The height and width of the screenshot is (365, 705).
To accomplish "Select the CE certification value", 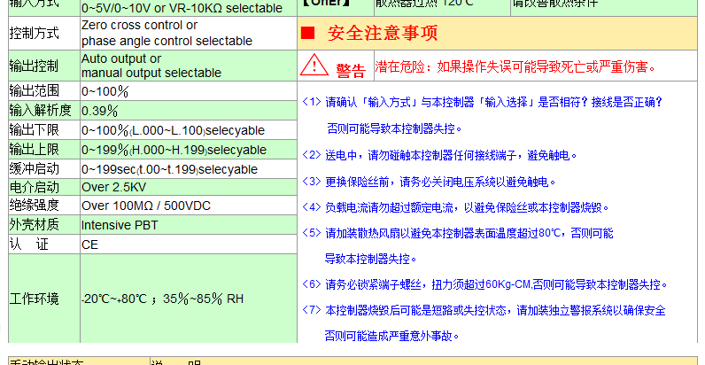I will point(90,244).
